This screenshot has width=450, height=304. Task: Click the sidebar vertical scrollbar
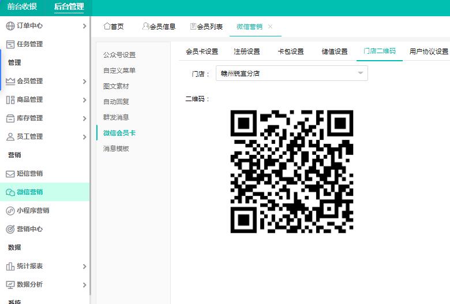pyautogui.click(x=90, y=155)
